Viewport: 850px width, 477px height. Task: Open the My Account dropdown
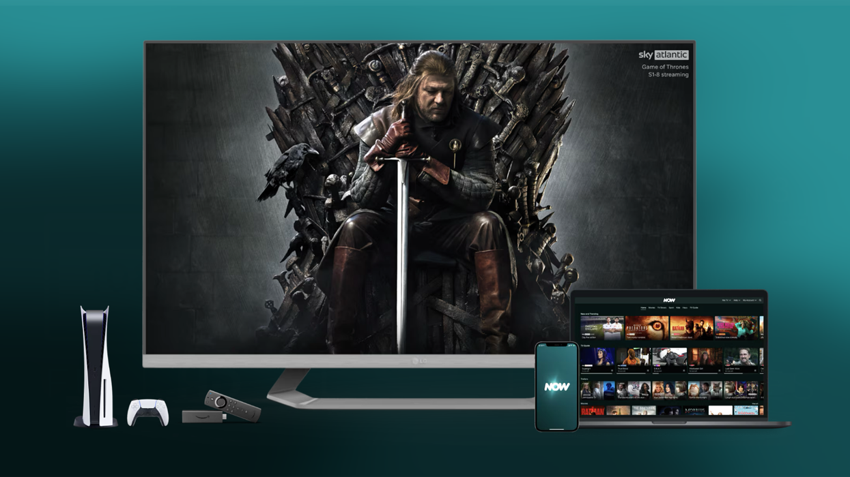point(750,301)
